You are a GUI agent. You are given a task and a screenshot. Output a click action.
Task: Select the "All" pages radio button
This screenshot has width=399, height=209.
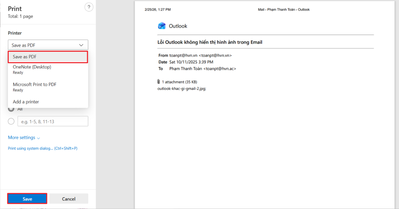point(11,109)
